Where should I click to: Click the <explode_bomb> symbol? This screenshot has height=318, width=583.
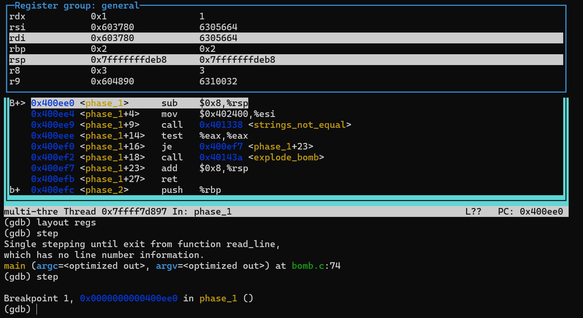point(286,157)
